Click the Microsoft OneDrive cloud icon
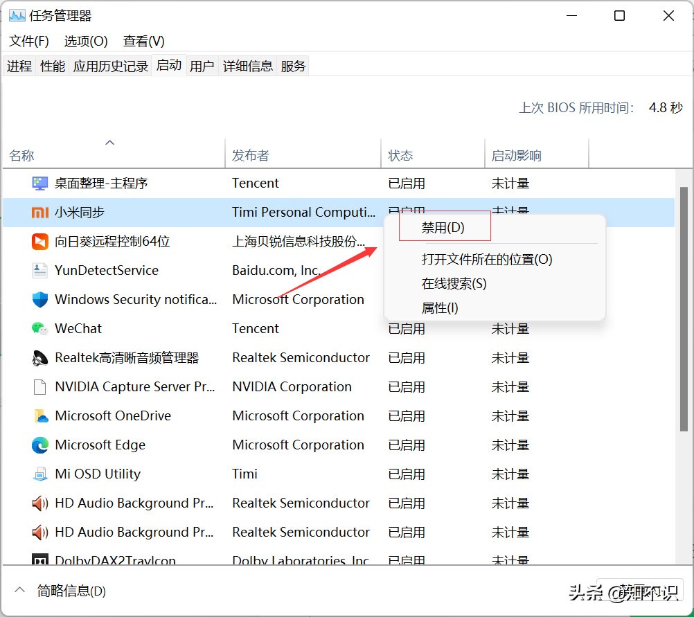Viewport: 694px width, 617px height. pyautogui.click(x=40, y=415)
